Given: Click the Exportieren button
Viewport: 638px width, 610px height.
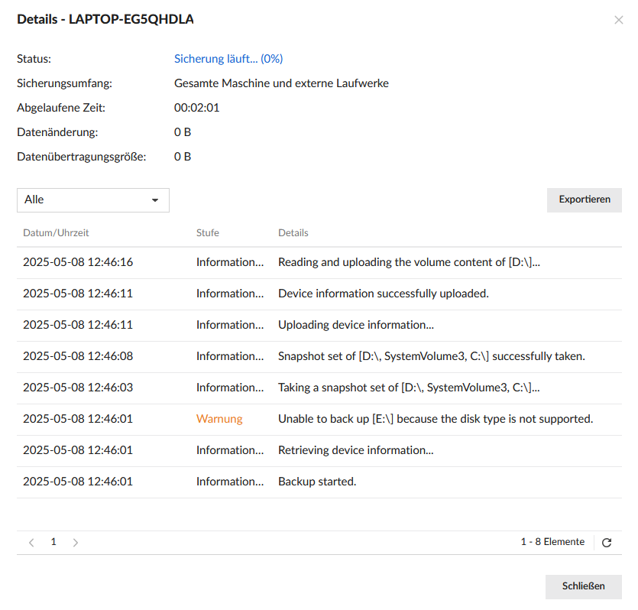Looking at the screenshot, I should (x=584, y=200).
